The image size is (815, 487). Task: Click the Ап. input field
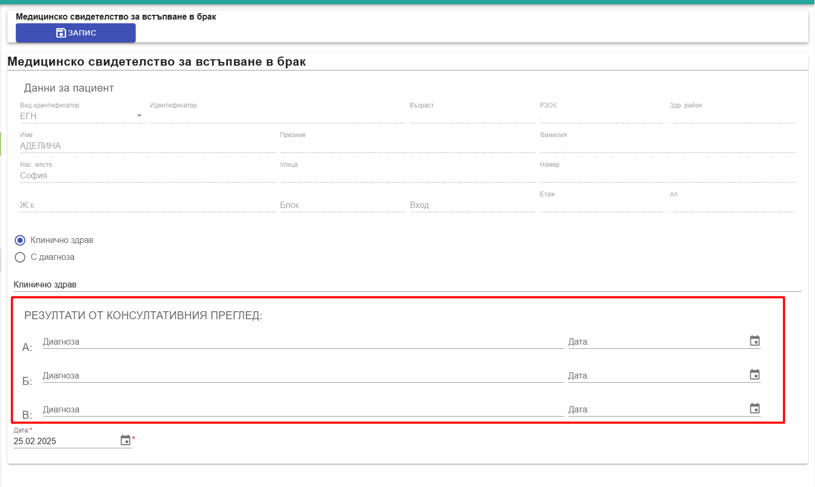point(732,205)
